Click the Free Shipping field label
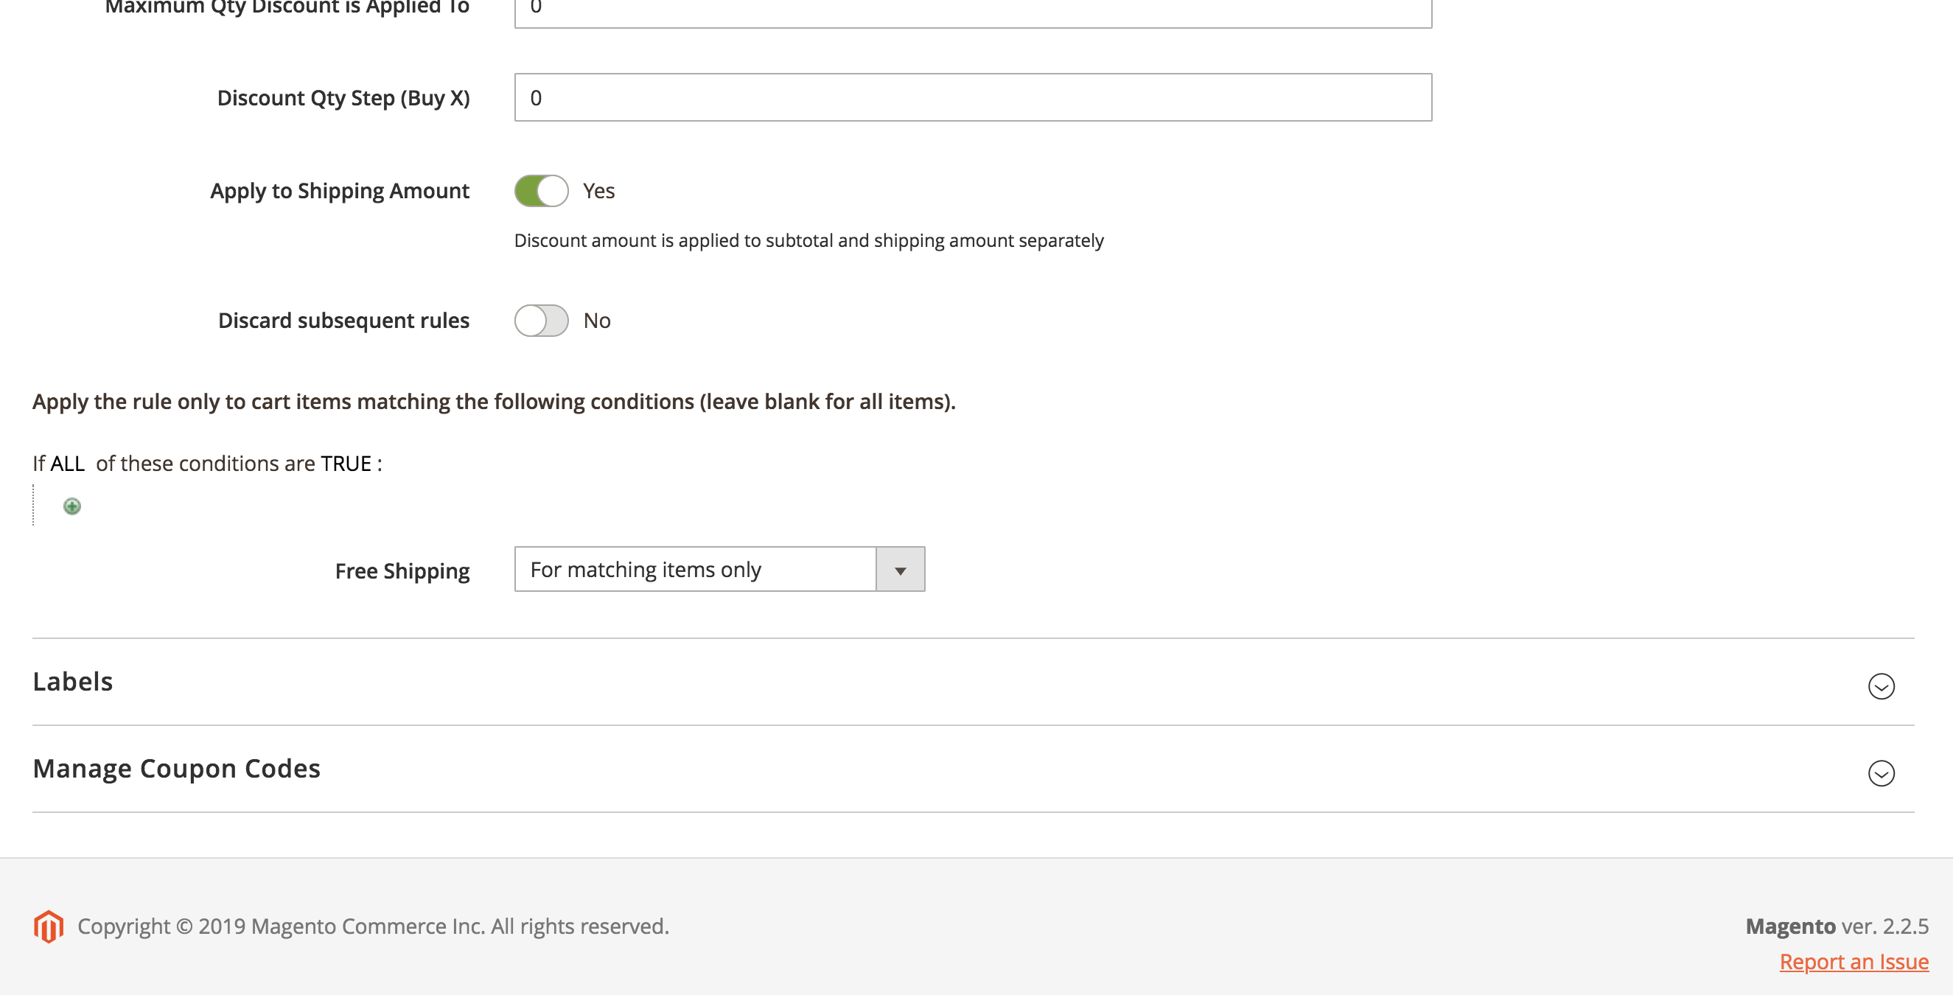 (402, 570)
